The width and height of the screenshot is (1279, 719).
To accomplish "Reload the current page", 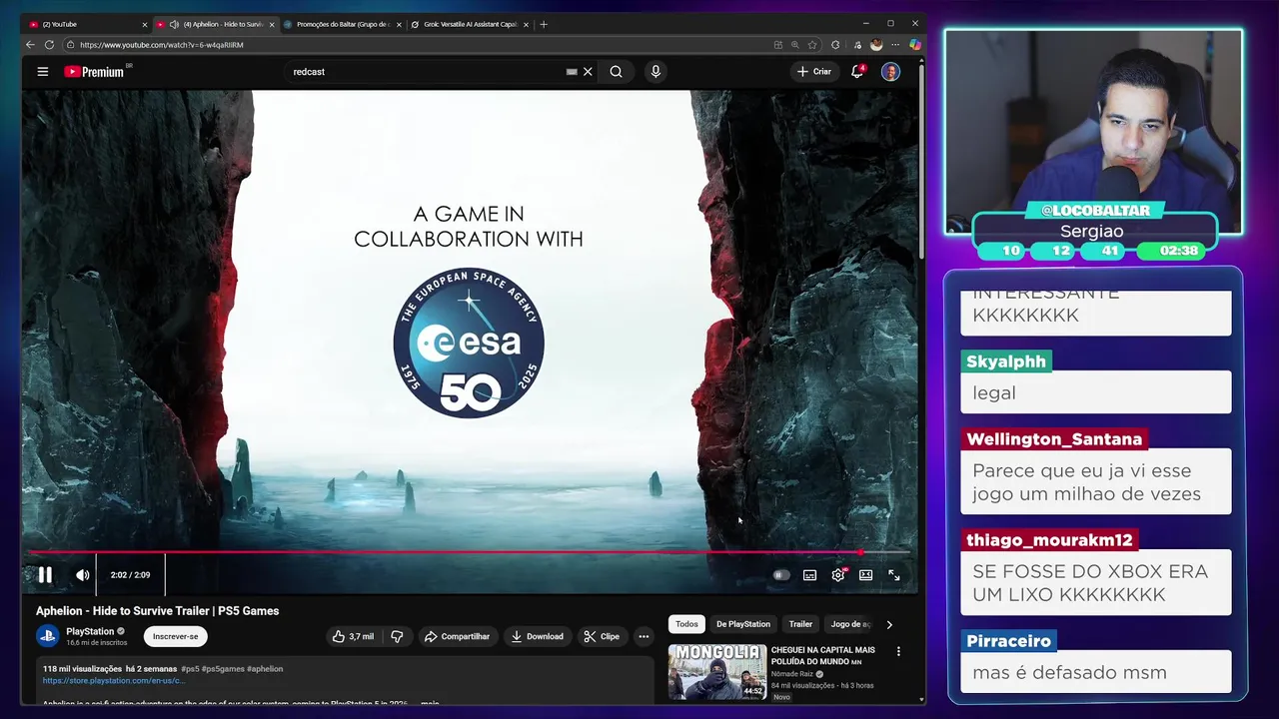I will pos(49,44).
